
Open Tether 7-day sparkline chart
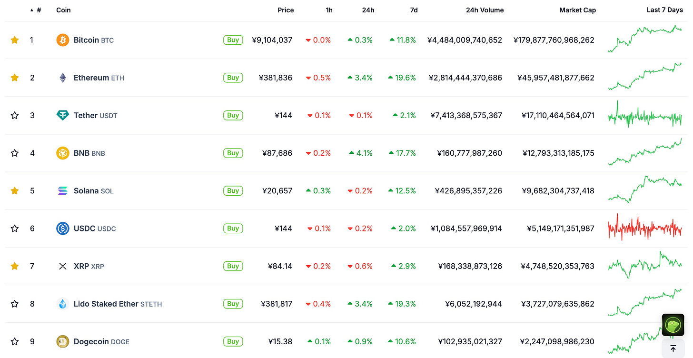pyautogui.click(x=645, y=114)
